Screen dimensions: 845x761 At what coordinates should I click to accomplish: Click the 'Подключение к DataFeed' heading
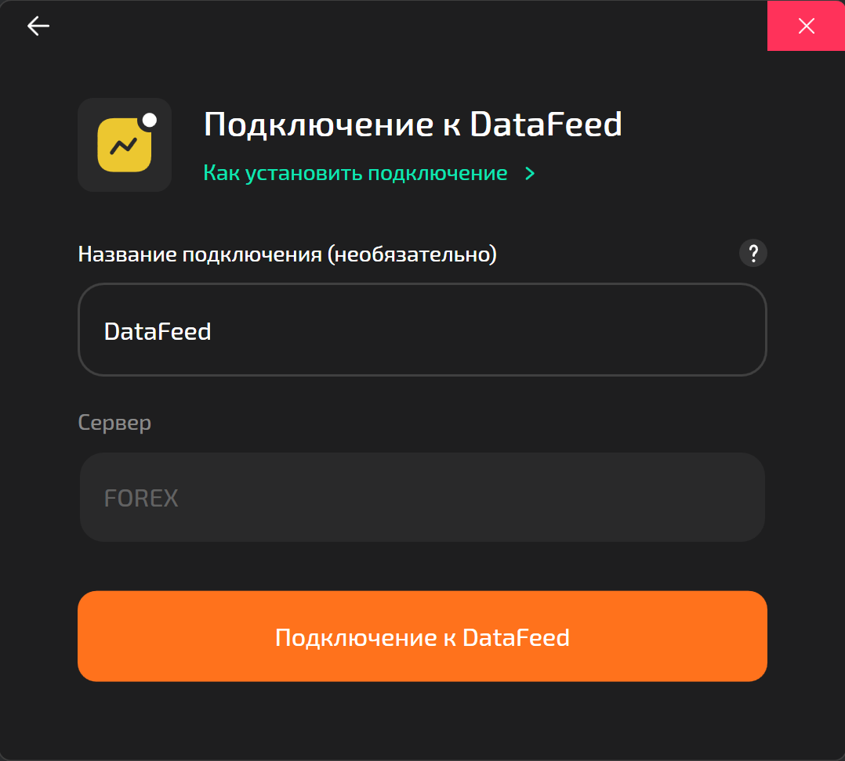pos(412,124)
